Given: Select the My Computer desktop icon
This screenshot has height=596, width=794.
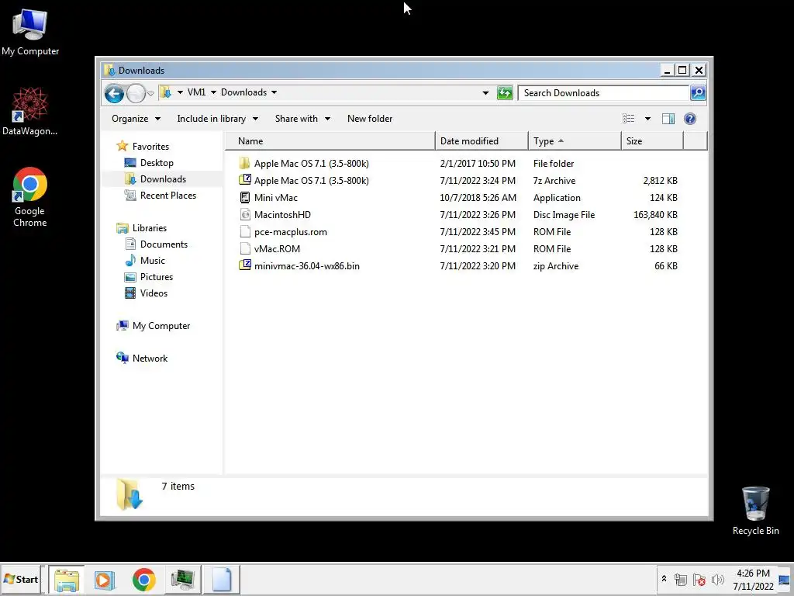Looking at the screenshot, I should 30,33.
